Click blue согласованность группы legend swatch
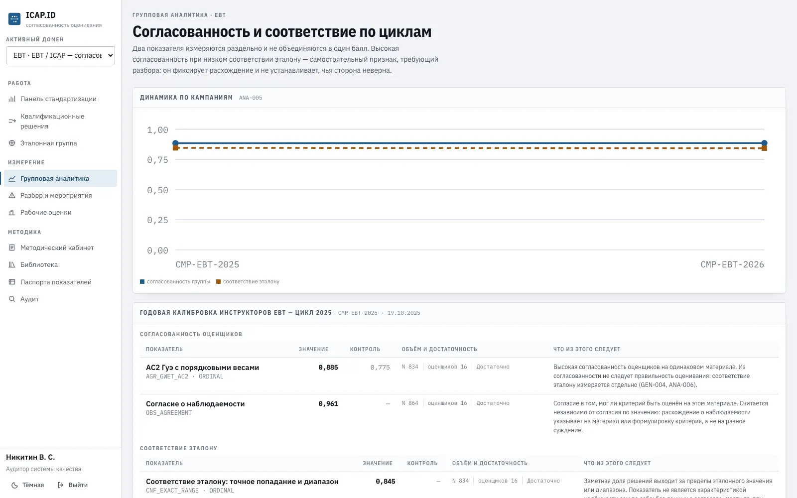The width and height of the screenshot is (797, 498). (142, 282)
